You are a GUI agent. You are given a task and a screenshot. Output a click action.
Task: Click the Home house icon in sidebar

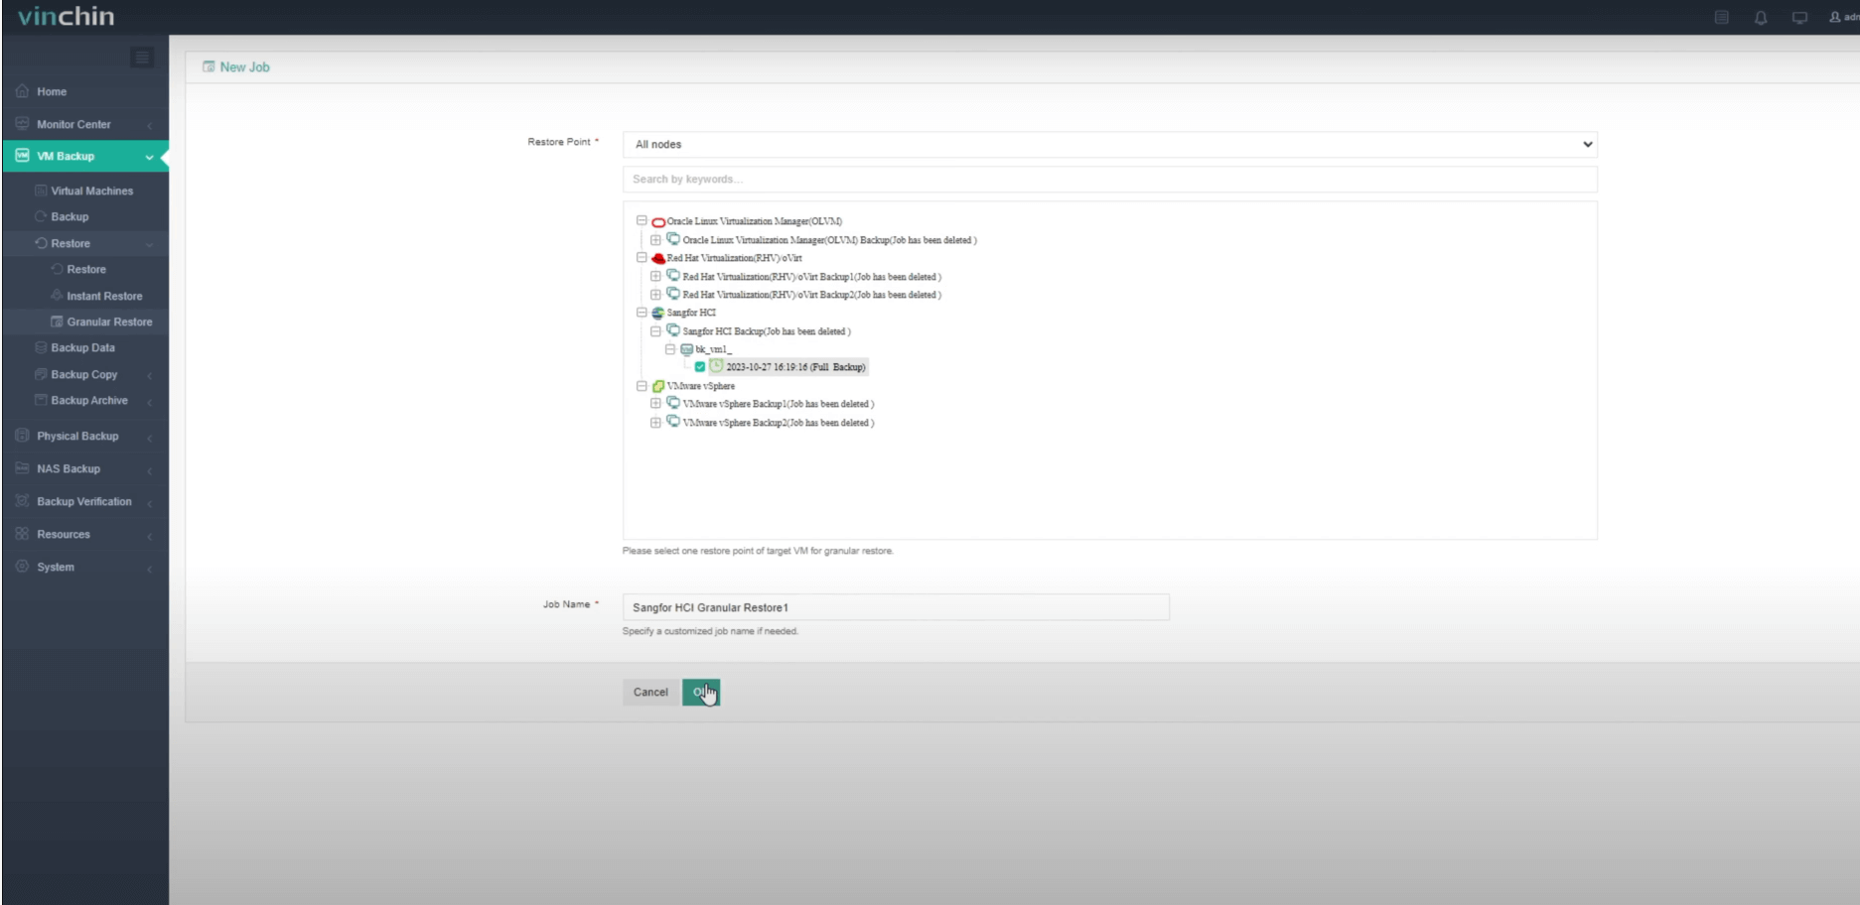point(22,91)
